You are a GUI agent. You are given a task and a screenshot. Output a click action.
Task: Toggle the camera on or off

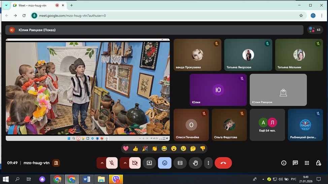(135, 163)
